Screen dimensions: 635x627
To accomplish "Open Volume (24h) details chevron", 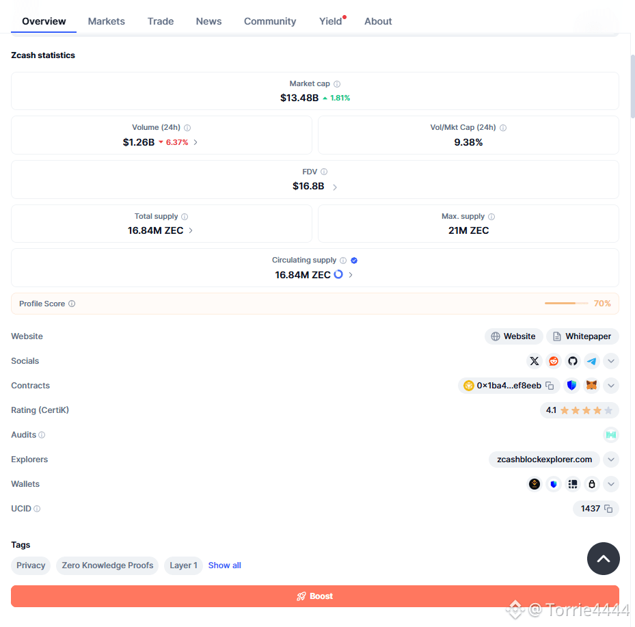I will (x=195, y=142).
